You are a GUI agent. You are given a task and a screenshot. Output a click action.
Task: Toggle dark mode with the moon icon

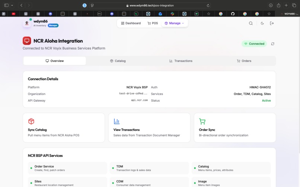point(262,23)
